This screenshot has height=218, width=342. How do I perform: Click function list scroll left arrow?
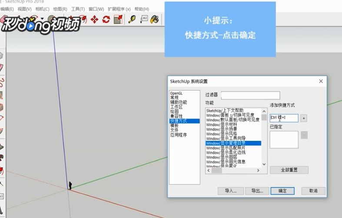(x=209, y=170)
